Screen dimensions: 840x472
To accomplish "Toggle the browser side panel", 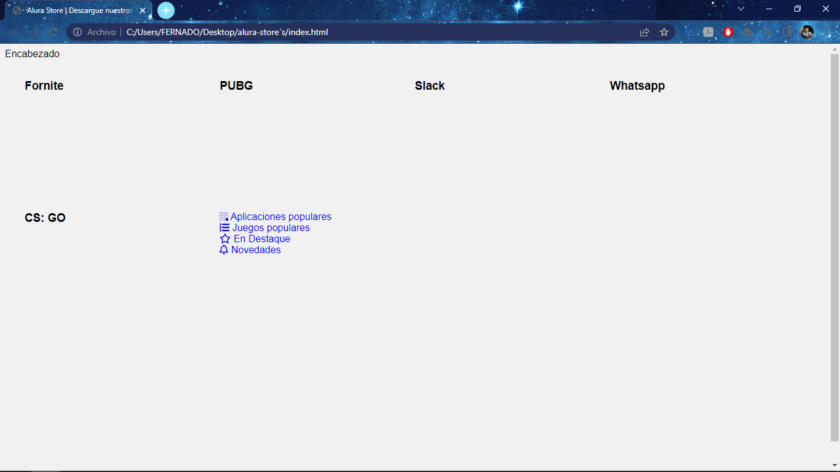I will coord(787,32).
